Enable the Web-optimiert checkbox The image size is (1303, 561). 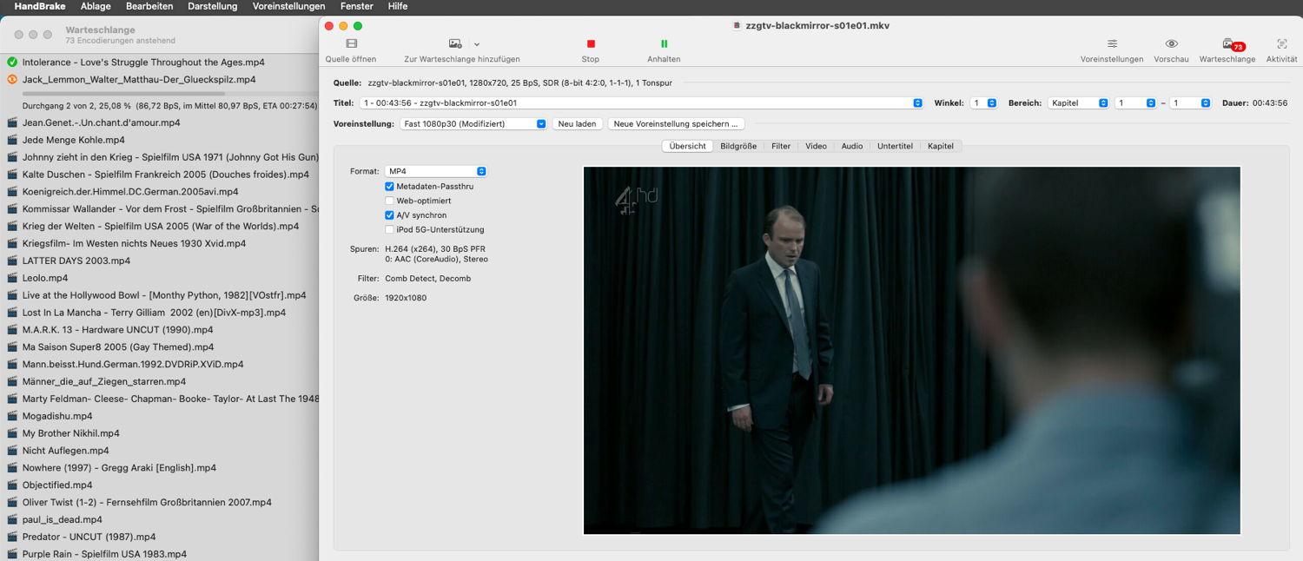coord(389,201)
